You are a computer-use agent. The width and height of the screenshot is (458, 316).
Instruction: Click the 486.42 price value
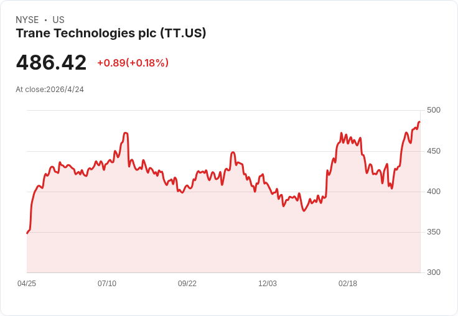coord(51,62)
